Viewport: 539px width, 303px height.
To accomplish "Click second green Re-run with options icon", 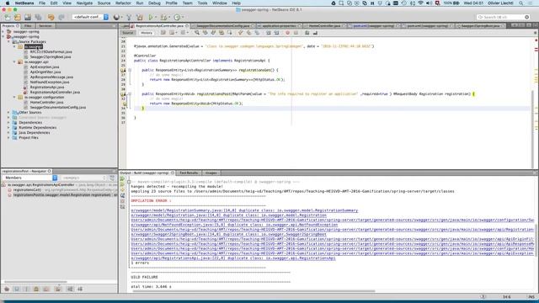I will coord(122,184).
